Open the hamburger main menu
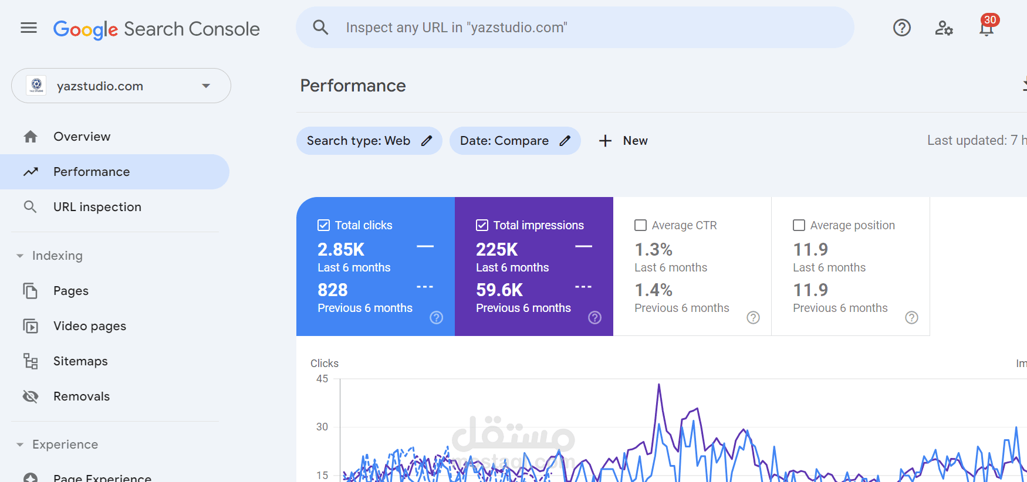The height and width of the screenshot is (482, 1027). 29,28
